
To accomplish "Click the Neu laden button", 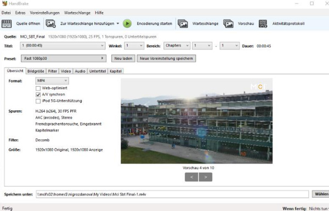I will pyautogui.click(x=123, y=59).
